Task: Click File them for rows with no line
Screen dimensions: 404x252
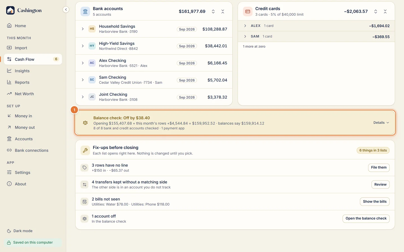Action: click(x=379, y=167)
